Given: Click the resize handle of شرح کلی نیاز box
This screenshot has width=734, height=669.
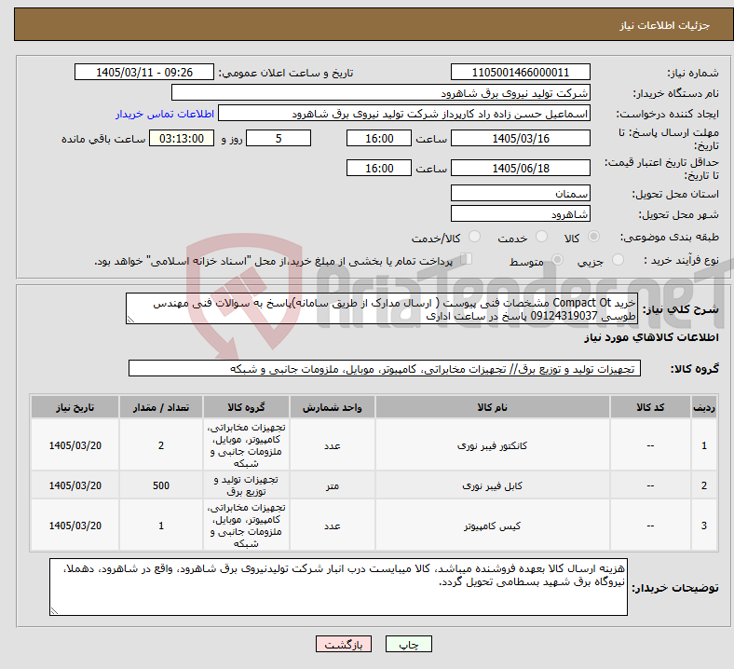Looking at the screenshot, I should click(130, 320).
